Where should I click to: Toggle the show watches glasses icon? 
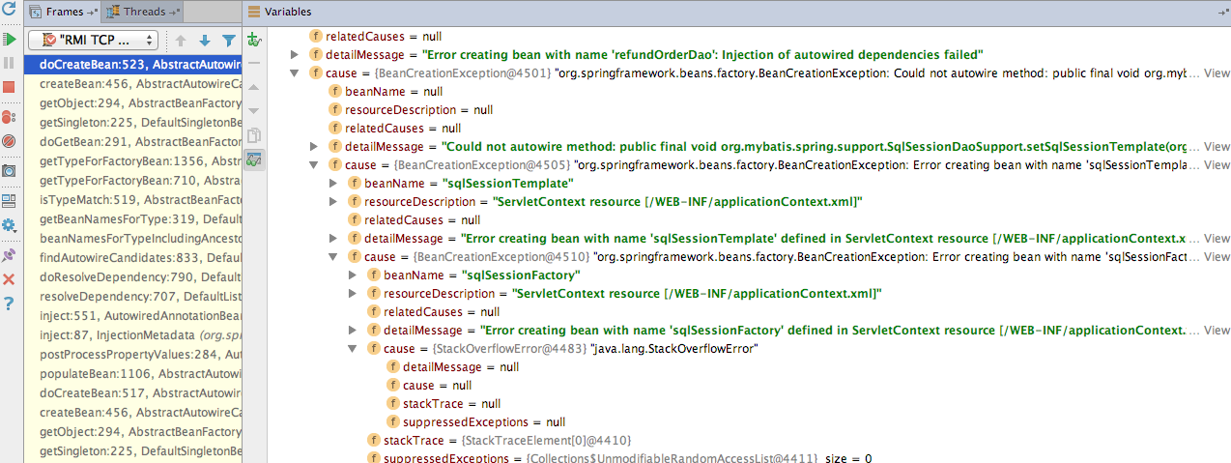tap(254, 159)
